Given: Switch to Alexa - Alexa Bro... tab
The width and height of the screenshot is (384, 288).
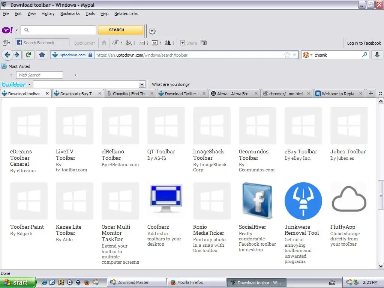Looking at the screenshot, I should 234,93.
